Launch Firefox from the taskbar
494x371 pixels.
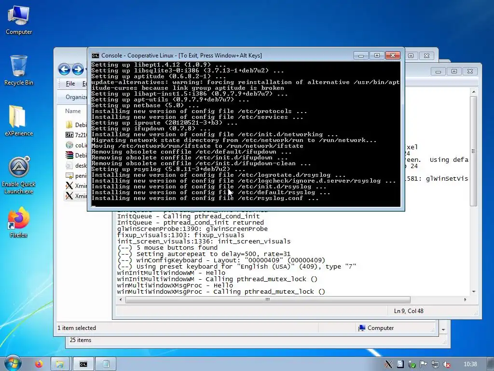pyautogui.click(x=39, y=364)
